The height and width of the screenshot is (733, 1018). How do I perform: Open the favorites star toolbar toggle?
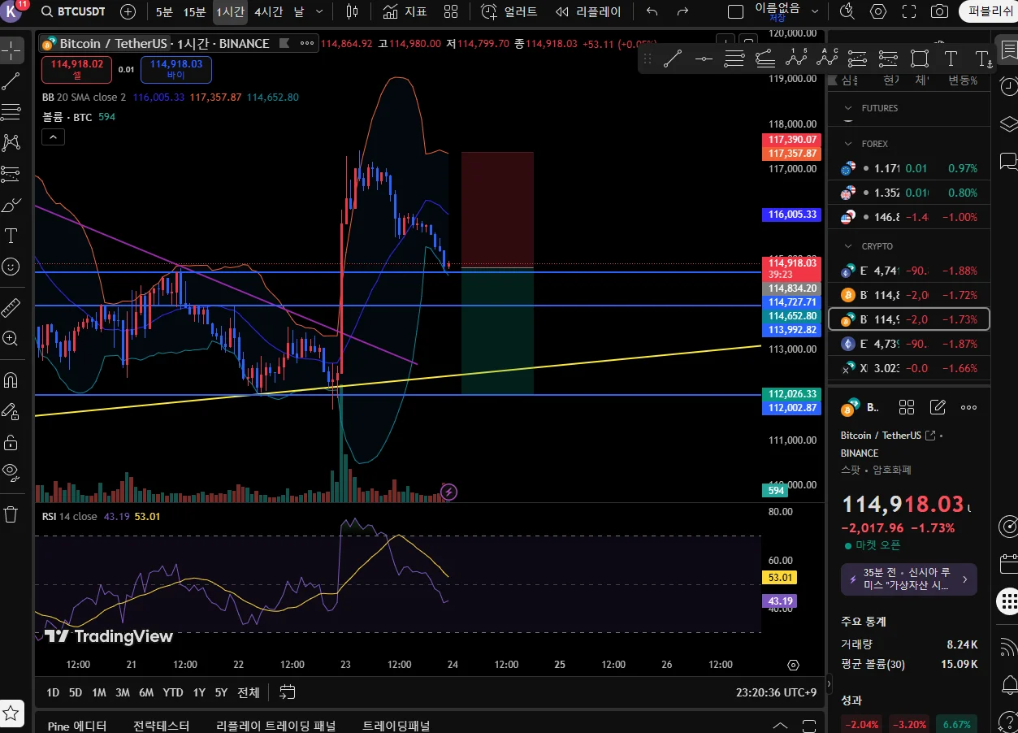[x=11, y=713]
